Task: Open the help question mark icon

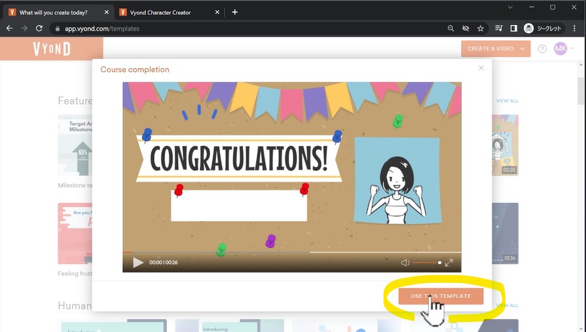Action: (542, 49)
